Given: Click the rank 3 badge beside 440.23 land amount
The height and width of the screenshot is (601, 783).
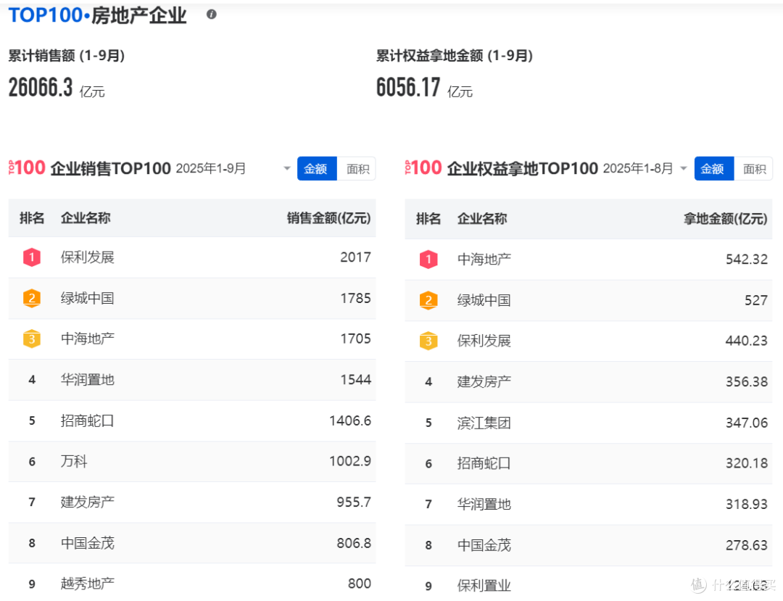Looking at the screenshot, I should click(428, 341).
